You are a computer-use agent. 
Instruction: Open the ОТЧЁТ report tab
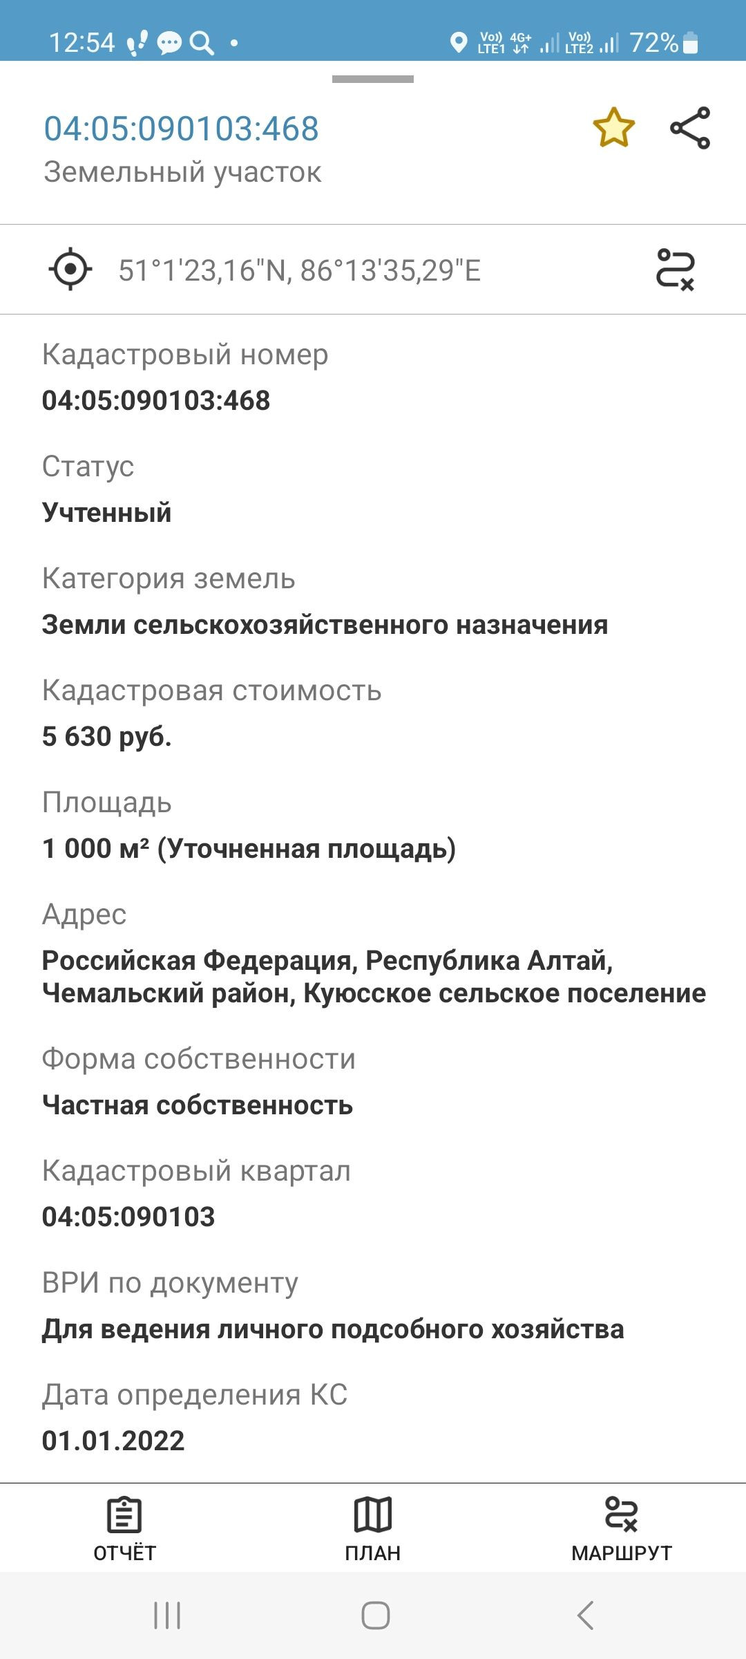124,1529
